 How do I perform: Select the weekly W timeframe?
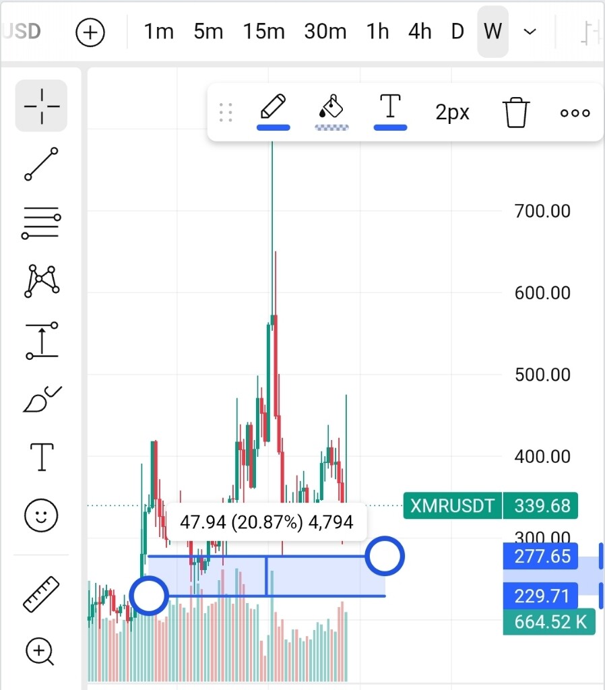(492, 32)
